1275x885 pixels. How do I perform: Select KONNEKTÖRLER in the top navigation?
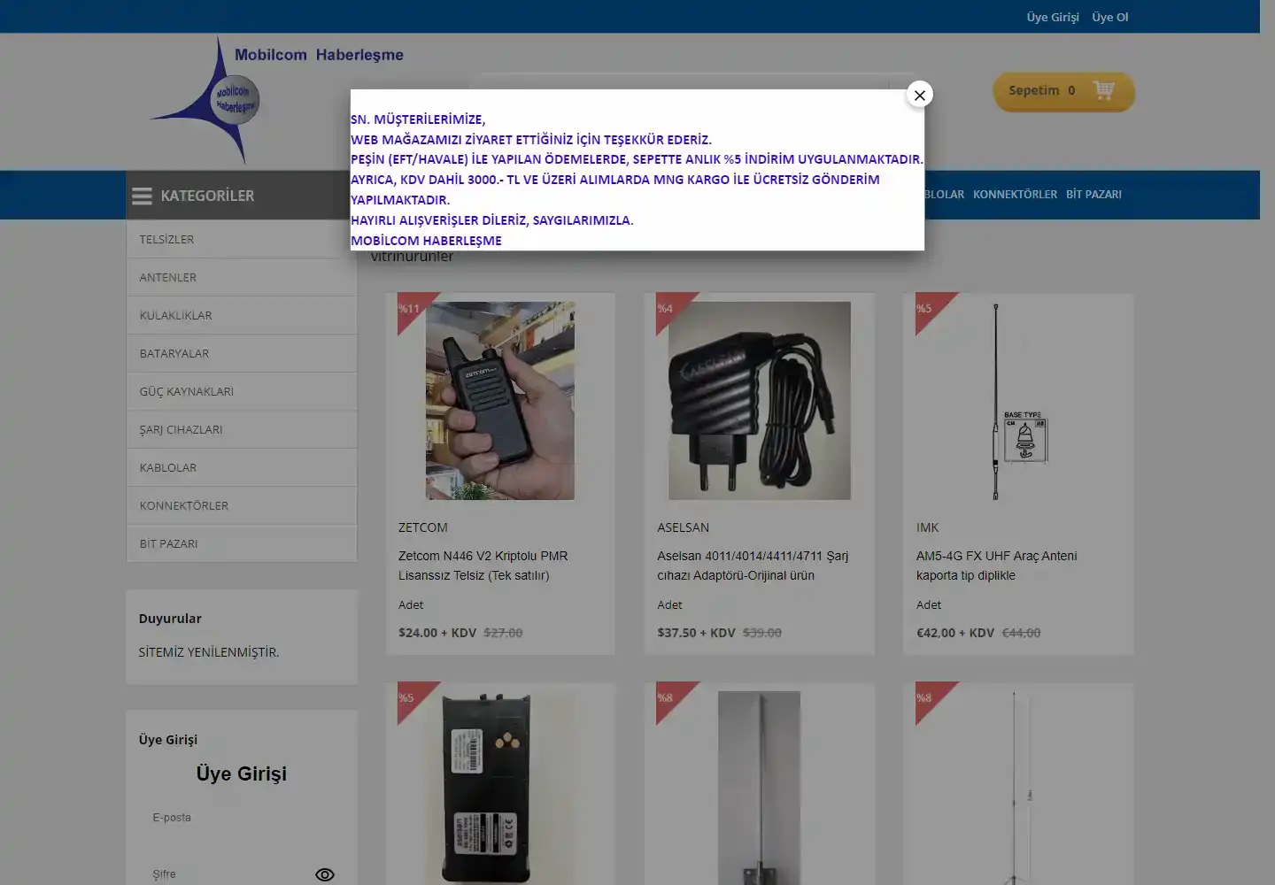pos(1015,194)
